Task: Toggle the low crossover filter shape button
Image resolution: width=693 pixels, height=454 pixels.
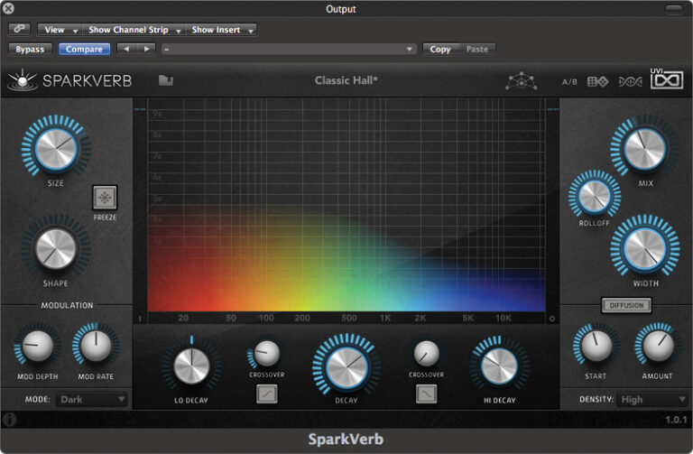Action: click(x=266, y=394)
